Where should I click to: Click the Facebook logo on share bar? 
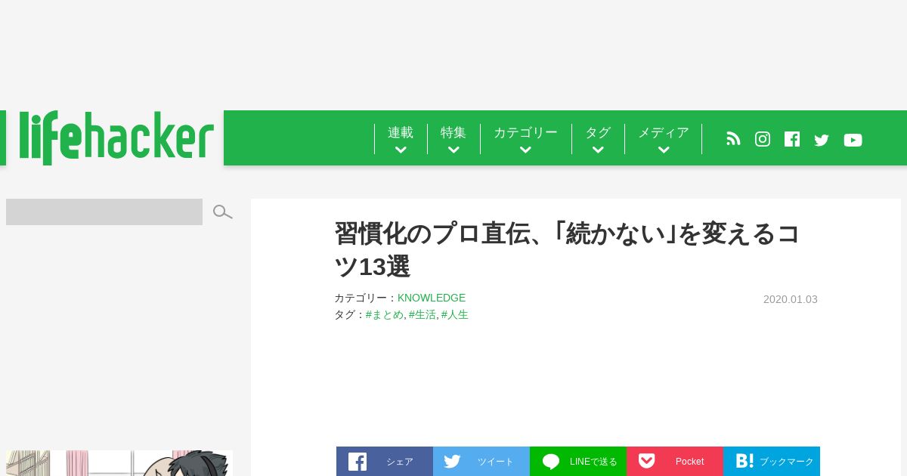pyautogui.click(x=358, y=461)
